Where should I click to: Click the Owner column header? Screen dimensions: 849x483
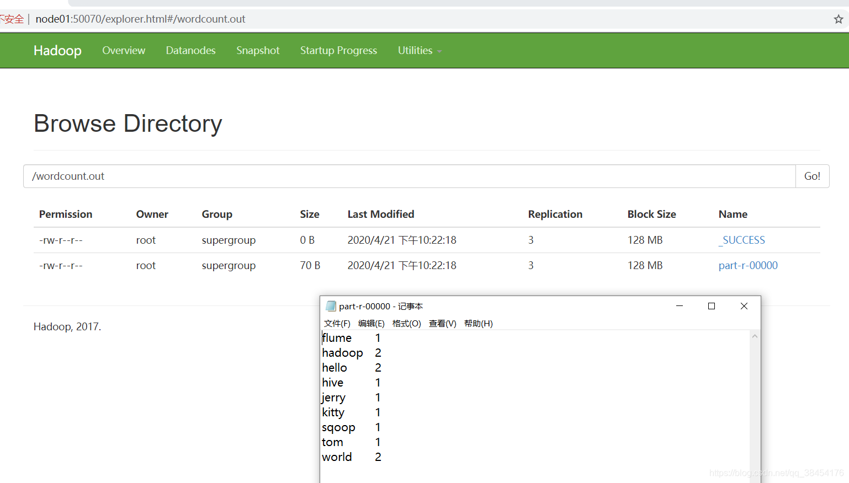click(152, 214)
